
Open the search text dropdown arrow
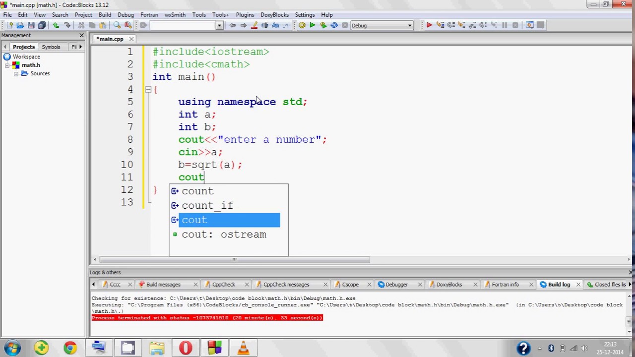click(x=219, y=25)
